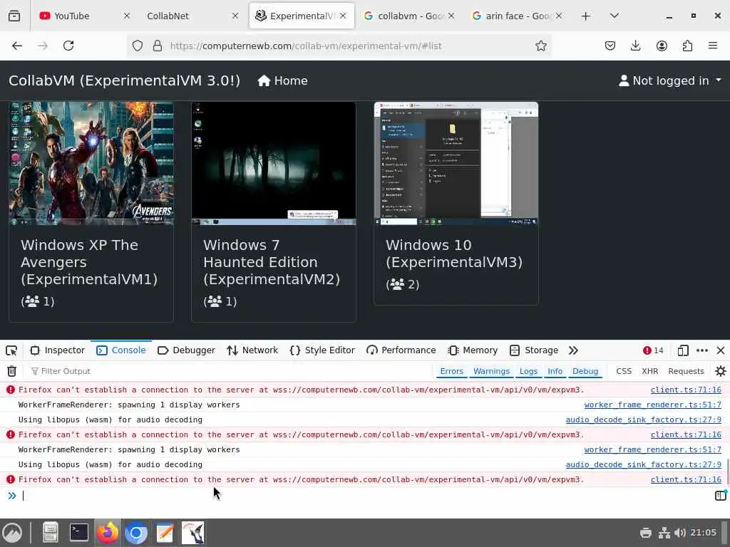Close the ExperimentalVM tab
The image size is (730, 547).
tap(343, 16)
